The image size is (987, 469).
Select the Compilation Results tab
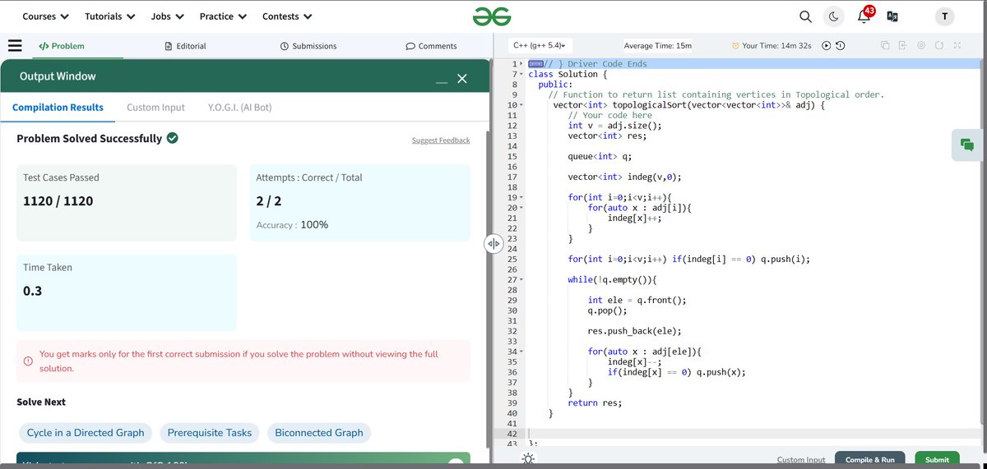point(58,107)
